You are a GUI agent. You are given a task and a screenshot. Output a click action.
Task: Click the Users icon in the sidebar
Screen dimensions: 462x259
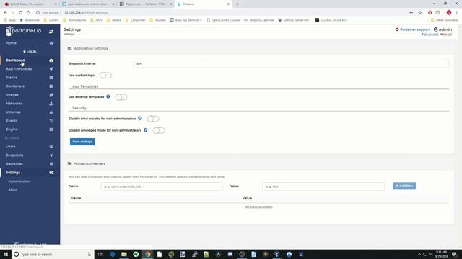point(51,147)
